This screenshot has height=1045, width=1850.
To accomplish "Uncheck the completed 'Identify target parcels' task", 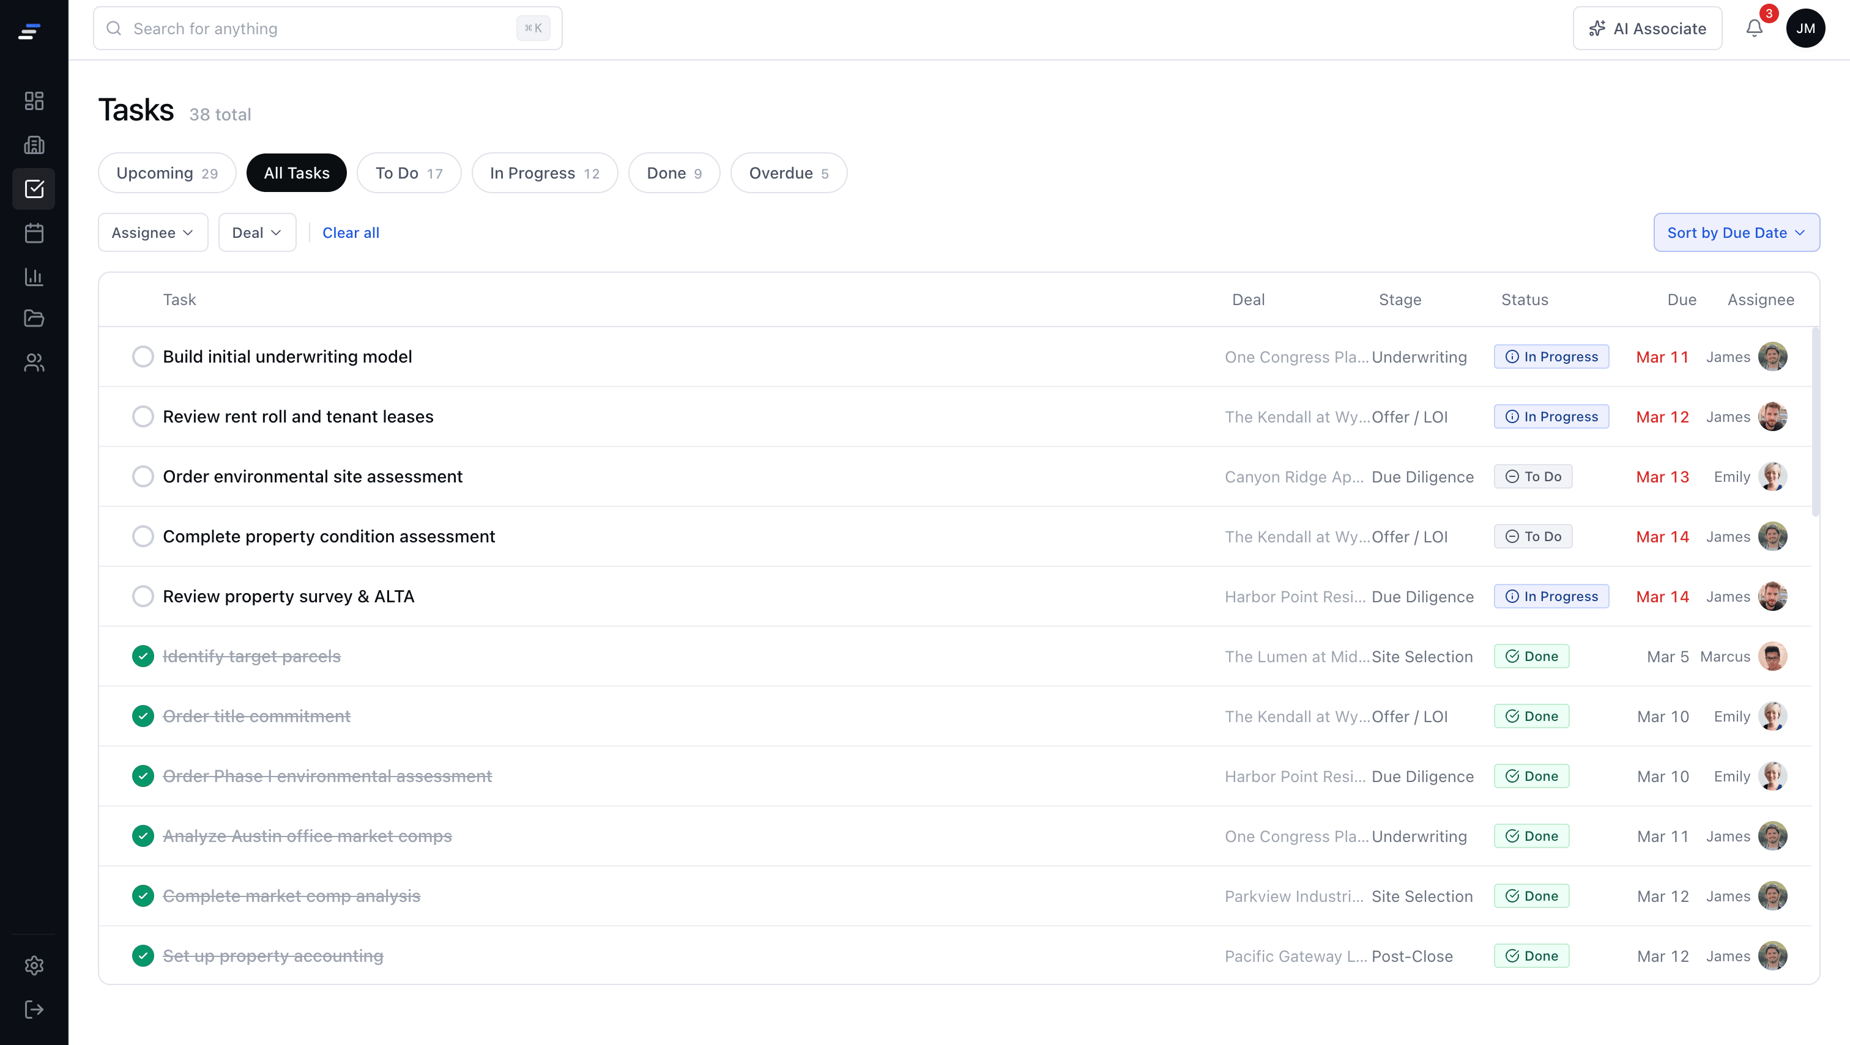I will pyautogui.click(x=143, y=655).
